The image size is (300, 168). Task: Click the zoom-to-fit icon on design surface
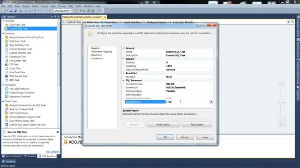coord(282,123)
